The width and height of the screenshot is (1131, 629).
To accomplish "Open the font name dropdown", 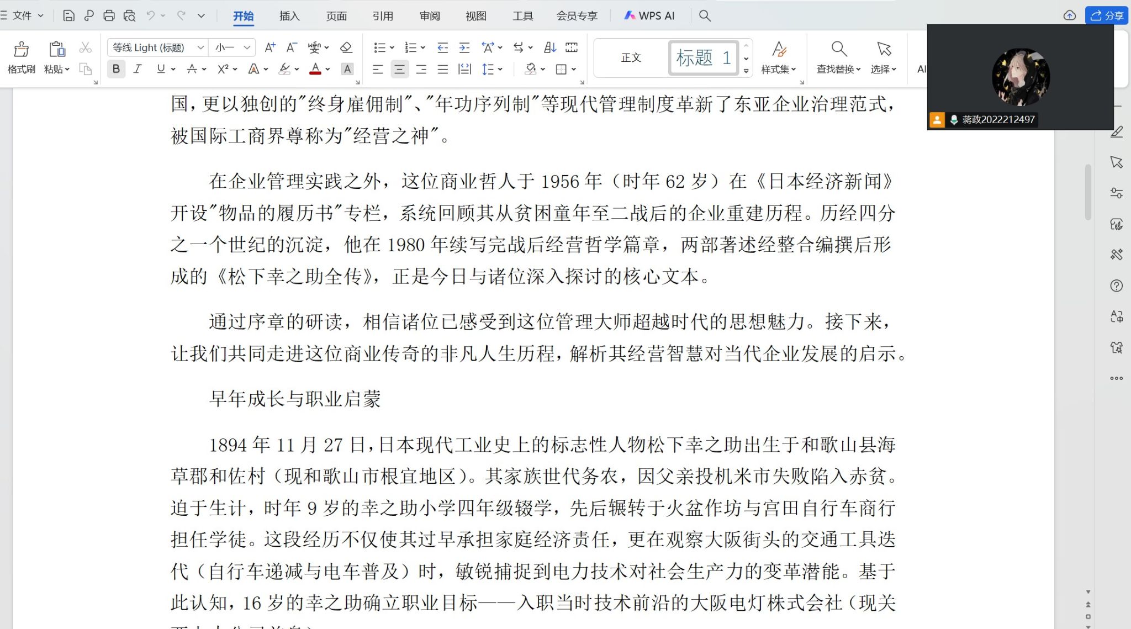I will pos(201,47).
